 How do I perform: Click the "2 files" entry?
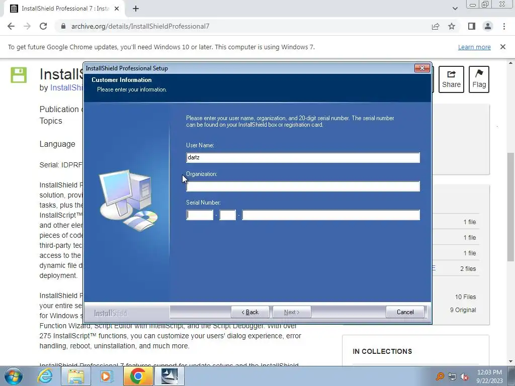pyautogui.click(x=468, y=269)
